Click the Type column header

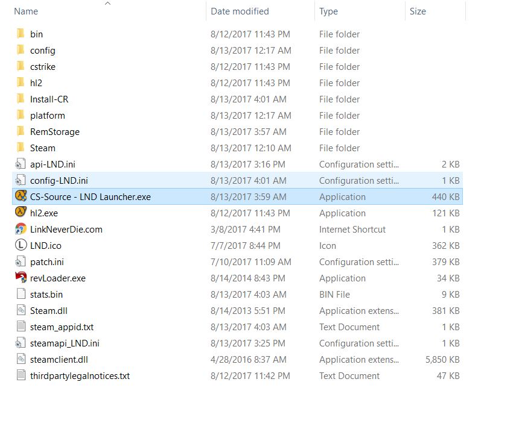[329, 11]
